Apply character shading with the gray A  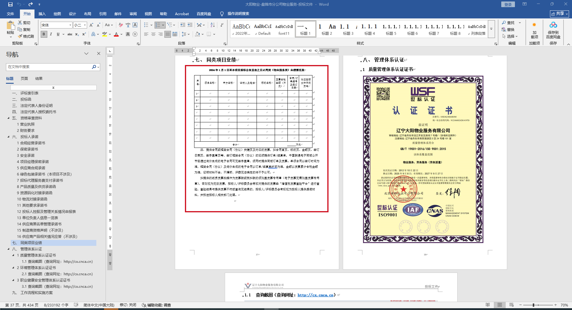(x=128, y=34)
